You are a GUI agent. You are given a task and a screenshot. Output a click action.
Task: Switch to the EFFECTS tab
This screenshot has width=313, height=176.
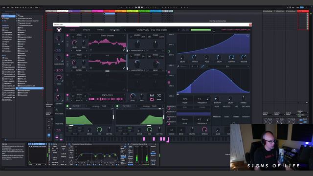coord(86,30)
